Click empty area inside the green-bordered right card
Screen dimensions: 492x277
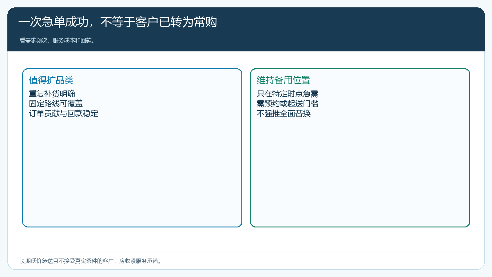click(x=360, y=172)
